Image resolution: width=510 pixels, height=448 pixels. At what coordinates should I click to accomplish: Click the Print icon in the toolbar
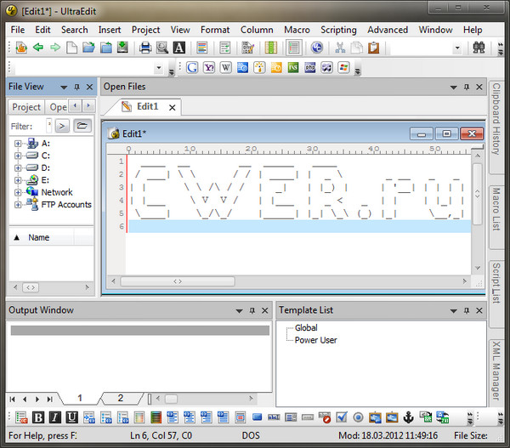tap(145, 48)
